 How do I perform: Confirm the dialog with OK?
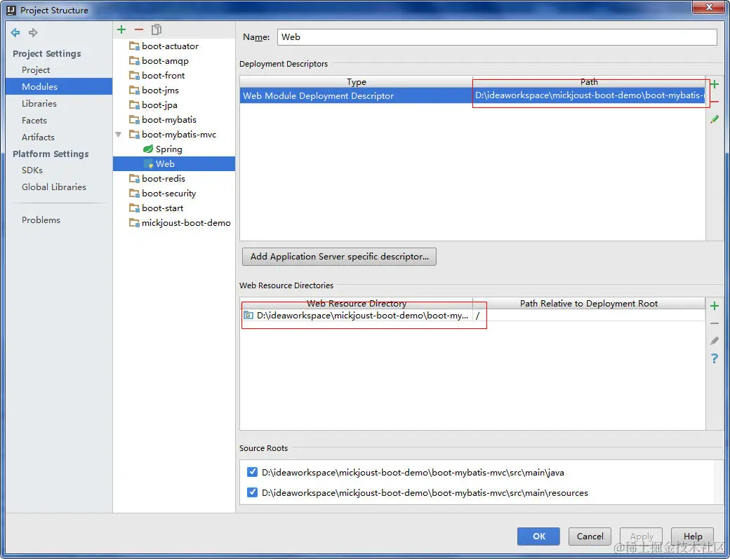pyautogui.click(x=538, y=537)
